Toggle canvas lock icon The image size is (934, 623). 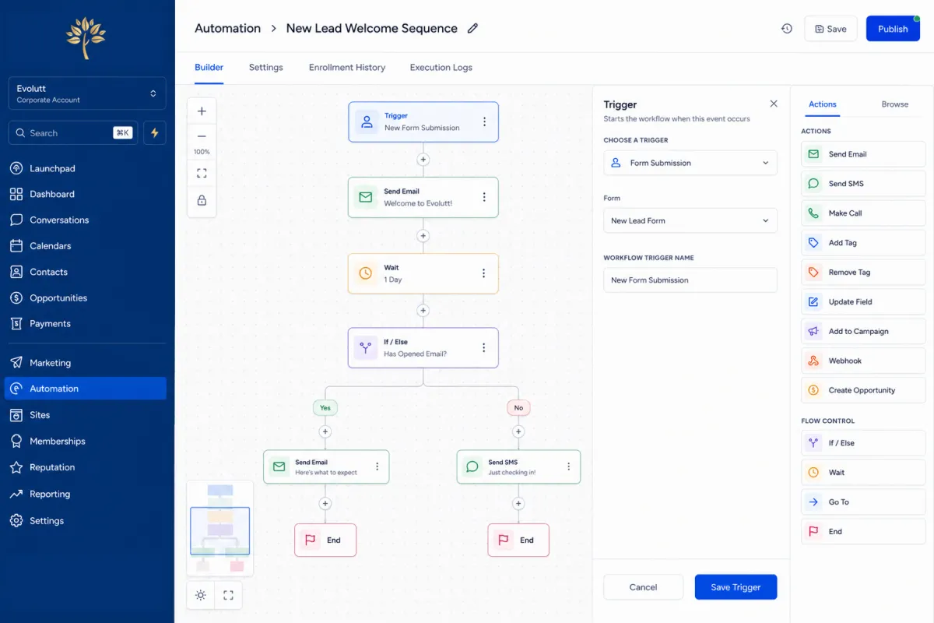click(202, 200)
